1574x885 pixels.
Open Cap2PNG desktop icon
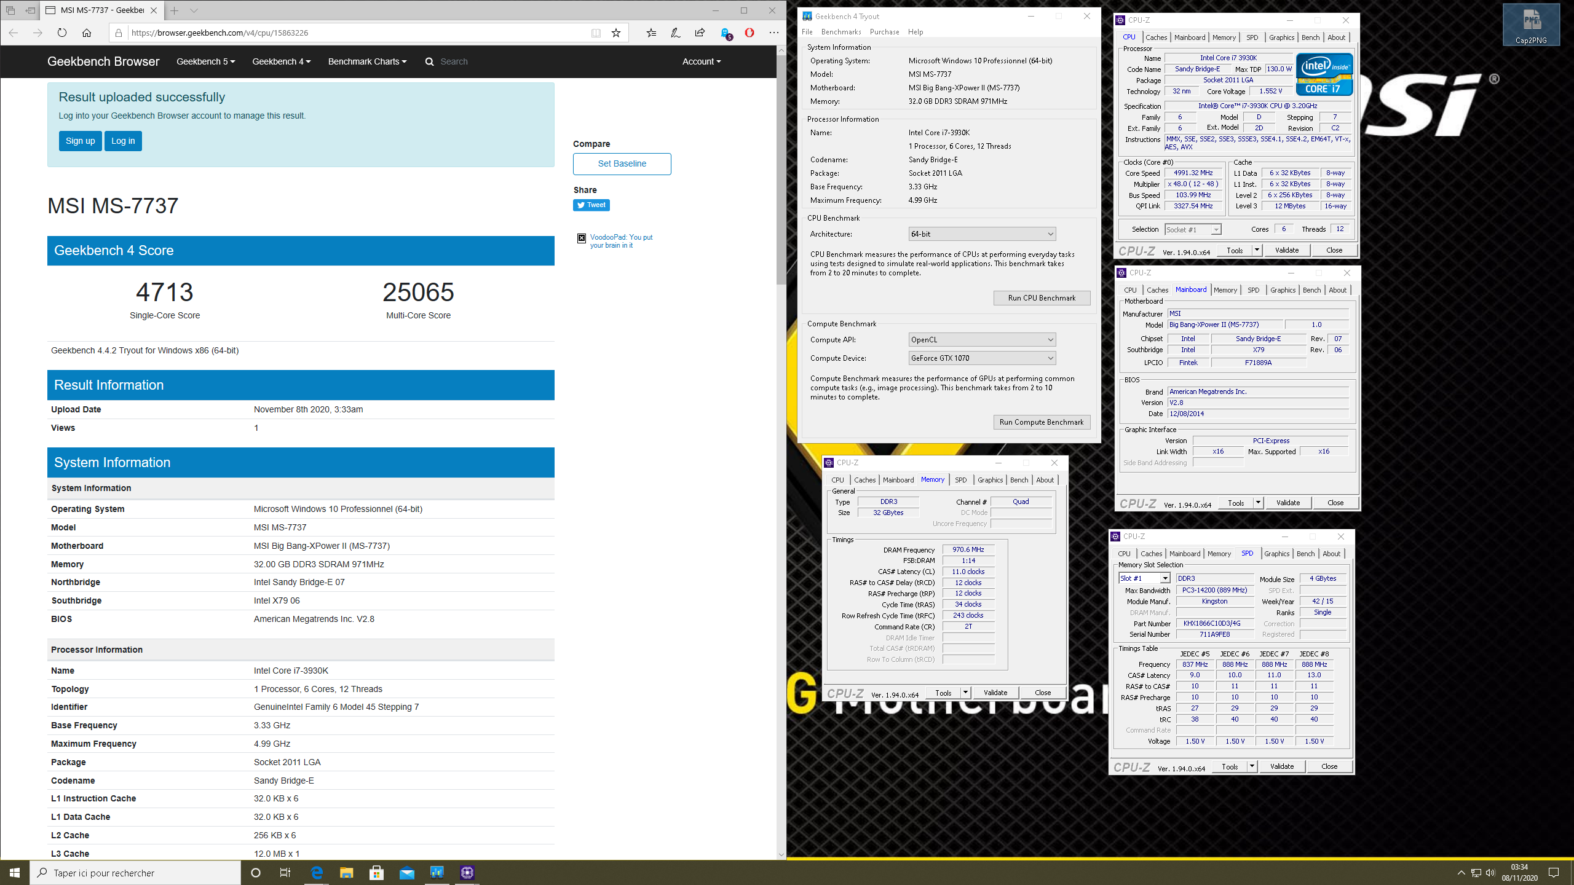[x=1531, y=25]
